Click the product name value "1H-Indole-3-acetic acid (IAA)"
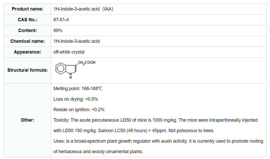This screenshot has height=159, width=270. 83,9
